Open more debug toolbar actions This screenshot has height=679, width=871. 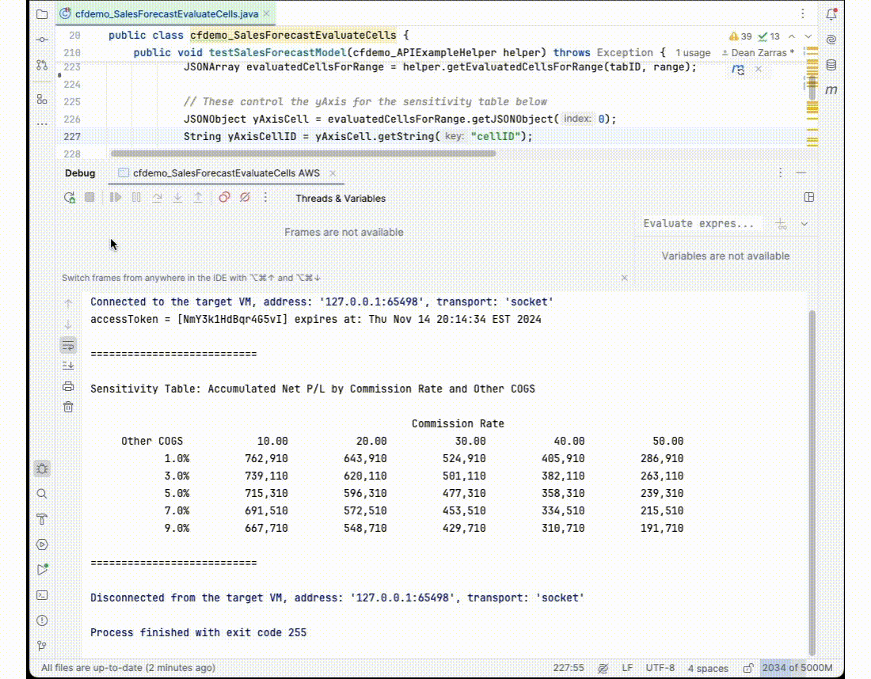[265, 198]
